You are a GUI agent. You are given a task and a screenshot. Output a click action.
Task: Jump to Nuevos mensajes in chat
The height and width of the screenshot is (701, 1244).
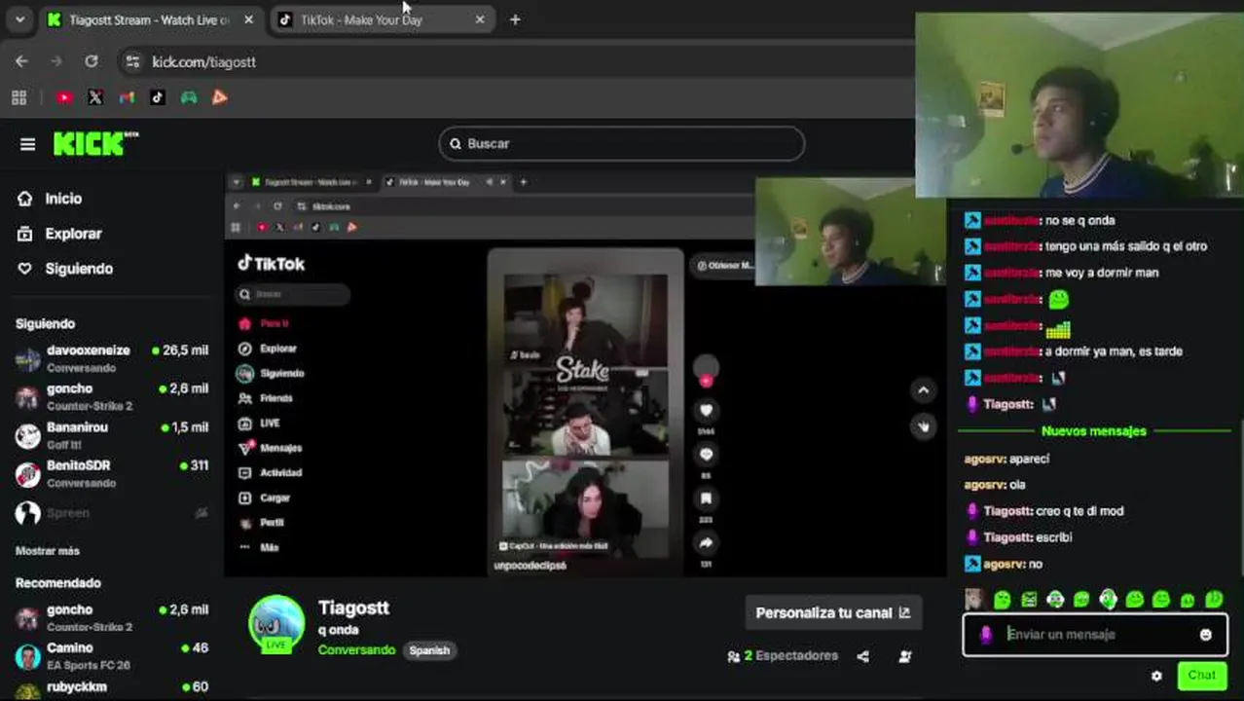1094,430
